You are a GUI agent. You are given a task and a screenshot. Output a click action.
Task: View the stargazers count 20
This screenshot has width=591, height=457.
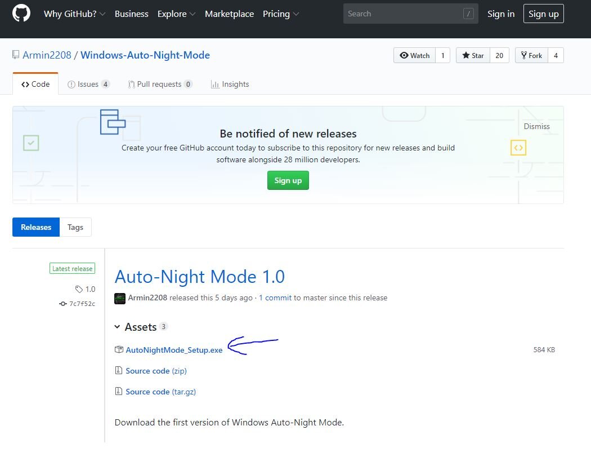pos(499,55)
